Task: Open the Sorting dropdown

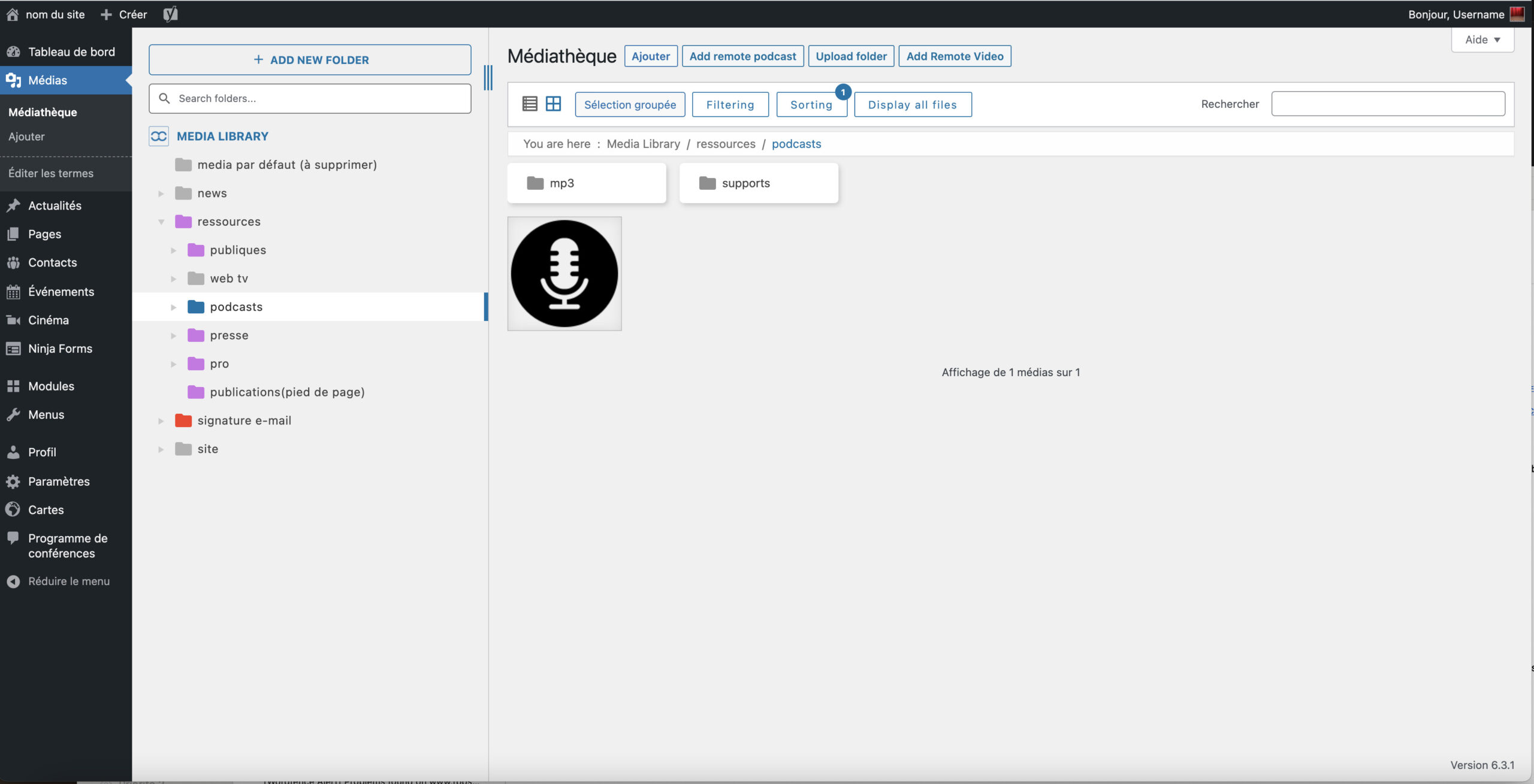Action: click(x=811, y=105)
